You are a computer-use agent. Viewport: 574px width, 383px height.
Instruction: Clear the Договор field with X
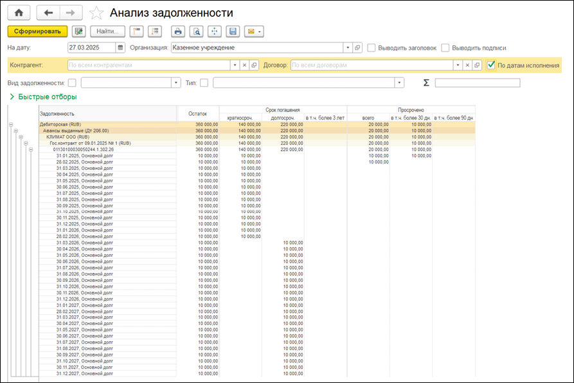pyautogui.click(x=467, y=65)
